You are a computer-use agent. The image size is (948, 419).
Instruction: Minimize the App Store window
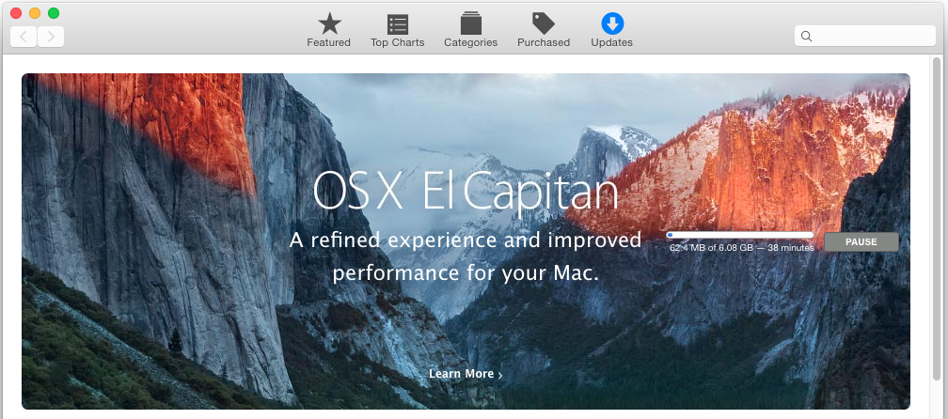point(35,13)
